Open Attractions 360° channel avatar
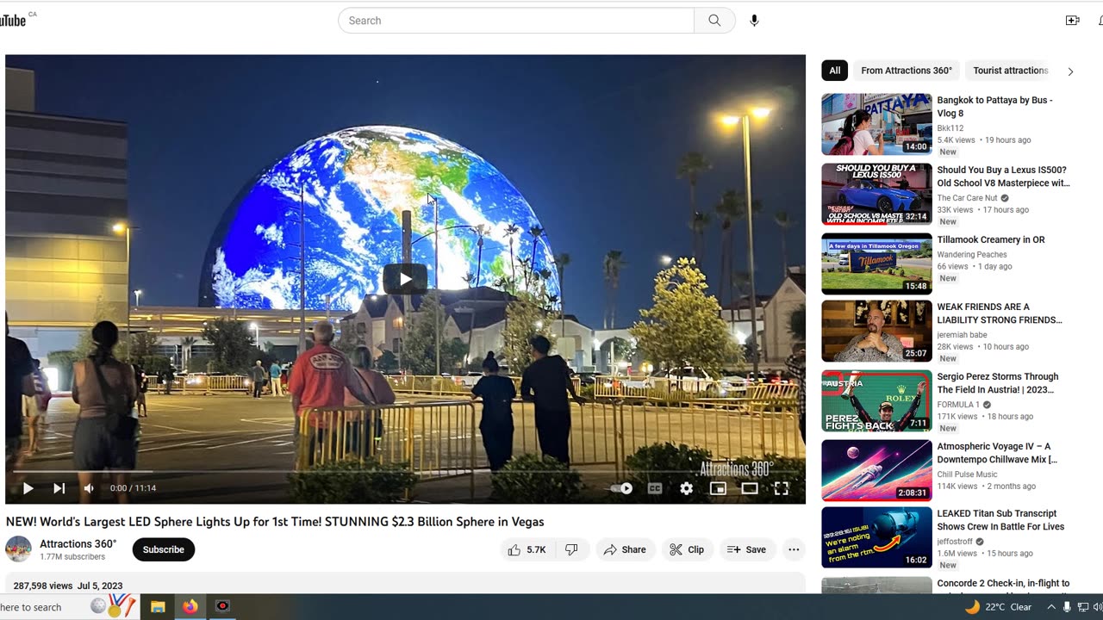1103x620 pixels. 18,549
